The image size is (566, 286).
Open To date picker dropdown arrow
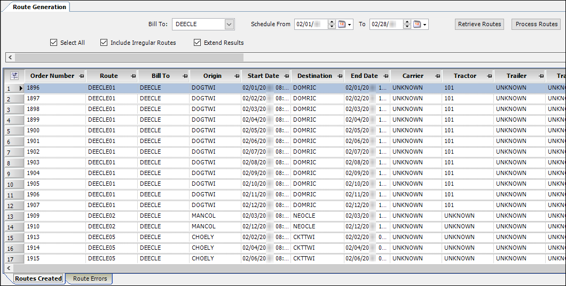click(x=425, y=25)
